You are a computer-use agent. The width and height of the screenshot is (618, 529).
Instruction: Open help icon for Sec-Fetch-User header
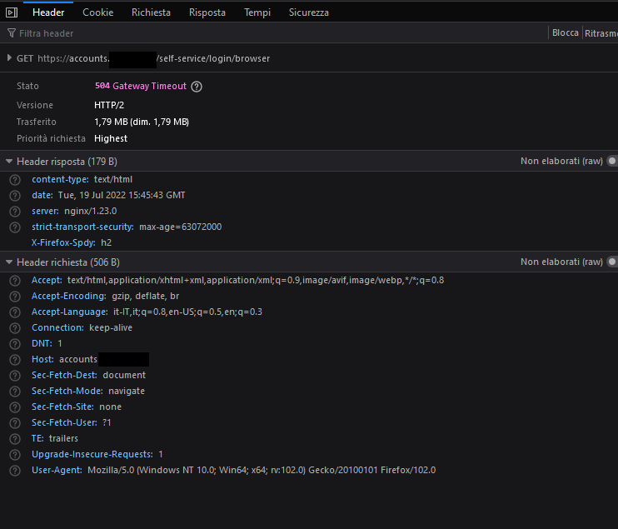click(15, 422)
